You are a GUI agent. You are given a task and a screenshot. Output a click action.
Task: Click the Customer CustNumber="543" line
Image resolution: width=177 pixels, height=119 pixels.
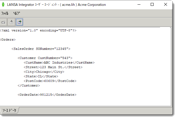45,58
